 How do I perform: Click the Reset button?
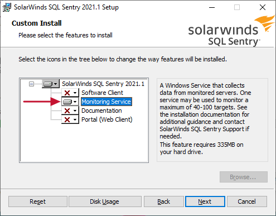38,201
